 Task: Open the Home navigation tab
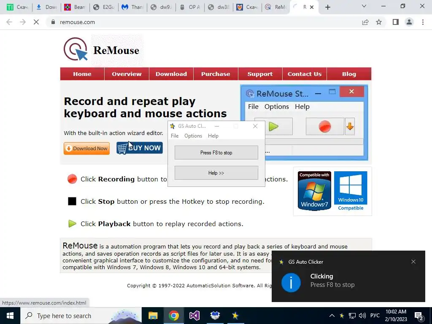tap(82, 74)
